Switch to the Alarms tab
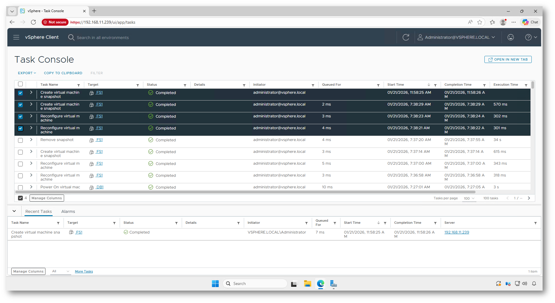 [x=68, y=211]
